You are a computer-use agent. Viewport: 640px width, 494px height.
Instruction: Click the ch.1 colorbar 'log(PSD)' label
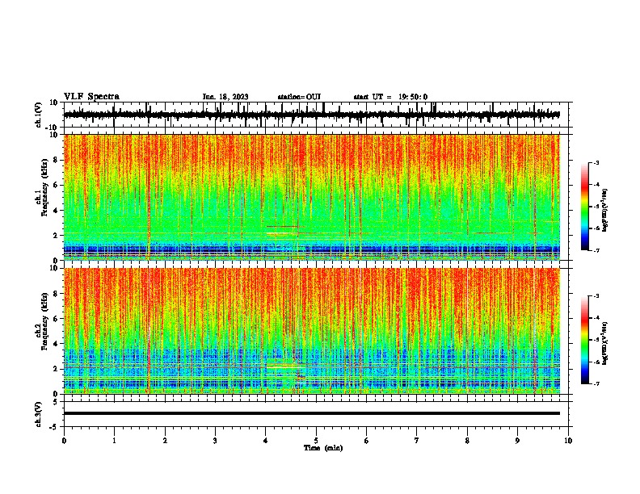tap(604, 210)
